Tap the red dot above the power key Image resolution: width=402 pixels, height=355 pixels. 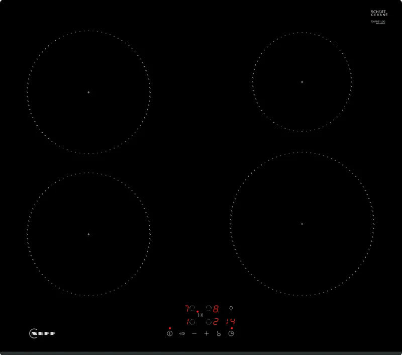170,328
